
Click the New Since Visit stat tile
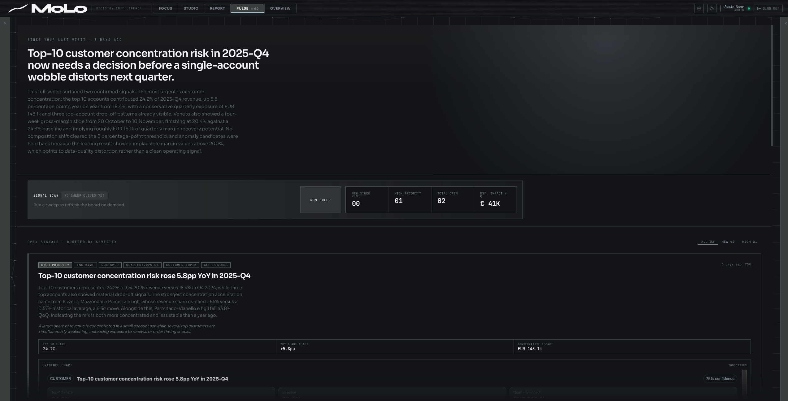coord(367,200)
